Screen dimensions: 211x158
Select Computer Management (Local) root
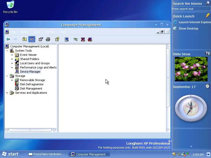(30, 46)
